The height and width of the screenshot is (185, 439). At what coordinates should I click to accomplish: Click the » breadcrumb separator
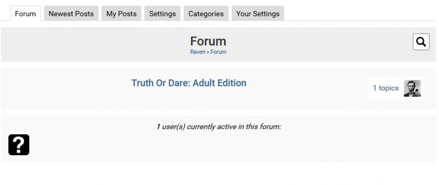pyautogui.click(x=208, y=52)
